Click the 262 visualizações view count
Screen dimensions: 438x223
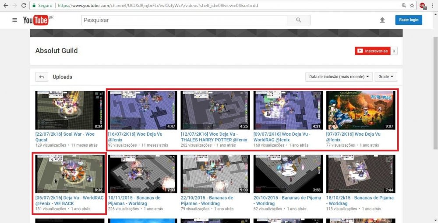[195, 145]
